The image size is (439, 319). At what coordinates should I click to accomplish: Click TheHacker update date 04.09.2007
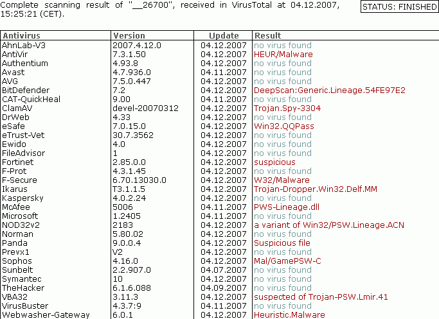[224, 288]
